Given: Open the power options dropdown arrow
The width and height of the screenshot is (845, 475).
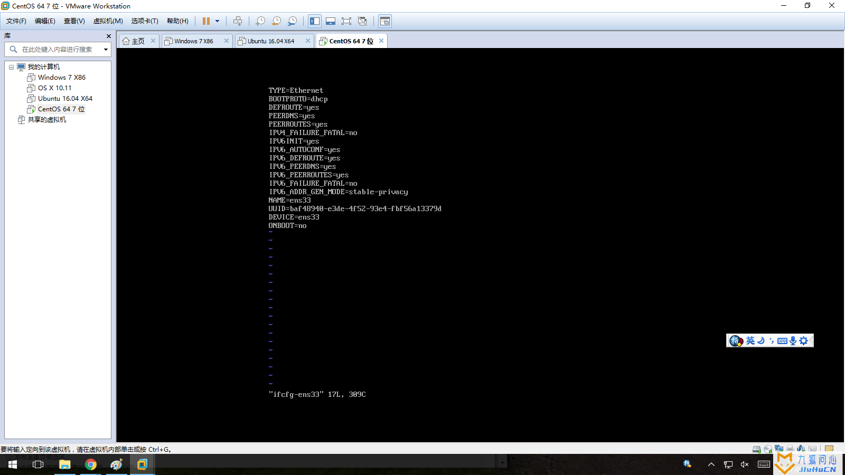Looking at the screenshot, I should pyautogui.click(x=217, y=21).
